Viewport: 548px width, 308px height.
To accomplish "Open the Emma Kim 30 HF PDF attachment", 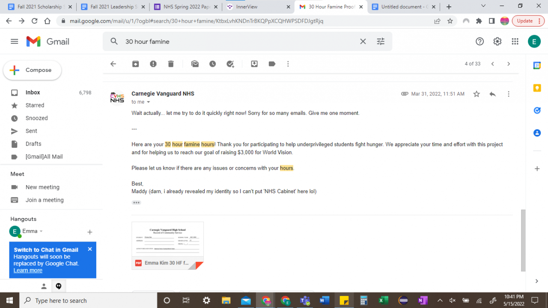I will pyautogui.click(x=167, y=245).
